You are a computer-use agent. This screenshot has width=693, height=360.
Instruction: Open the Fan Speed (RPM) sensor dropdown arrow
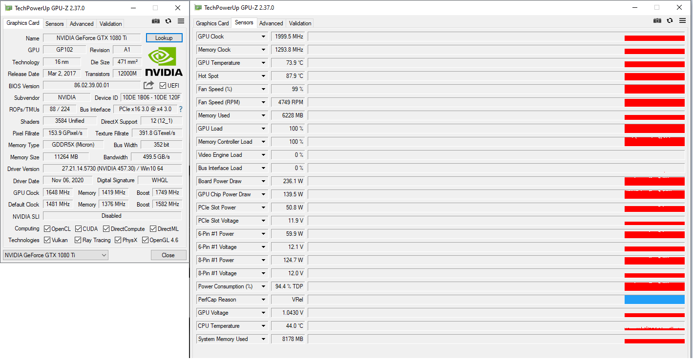coord(264,102)
